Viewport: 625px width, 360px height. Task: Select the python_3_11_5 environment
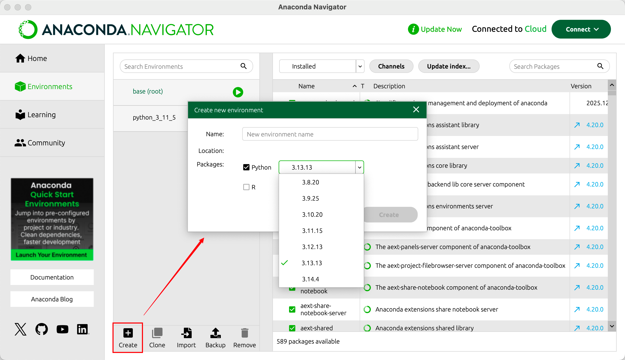[x=154, y=117]
